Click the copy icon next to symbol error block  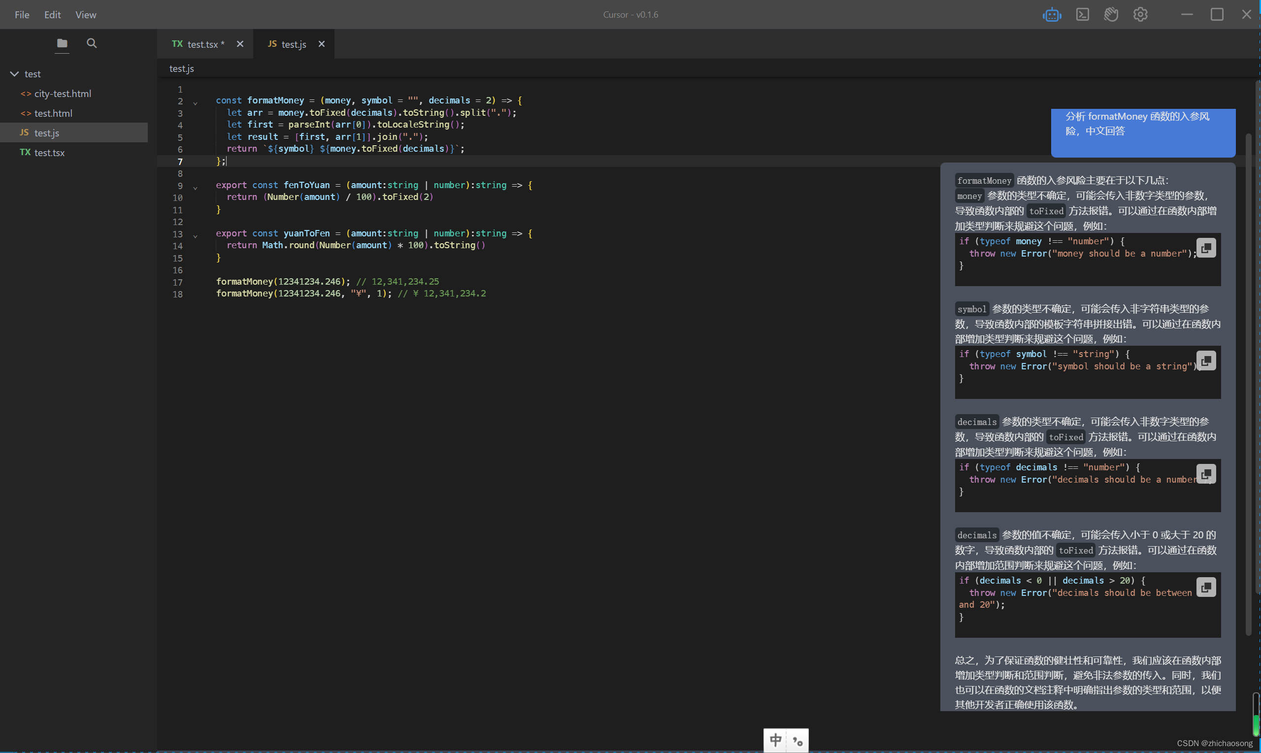[x=1206, y=360]
